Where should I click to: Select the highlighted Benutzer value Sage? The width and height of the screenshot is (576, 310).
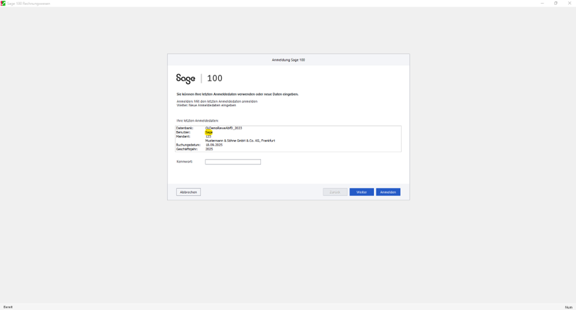(209, 132)
